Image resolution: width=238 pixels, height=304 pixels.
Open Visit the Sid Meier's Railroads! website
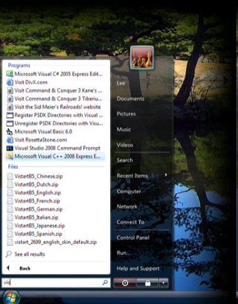click(58, 107)
